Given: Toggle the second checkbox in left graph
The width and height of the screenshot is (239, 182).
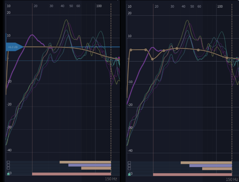Looking at the screenshot, I should 8,165.
